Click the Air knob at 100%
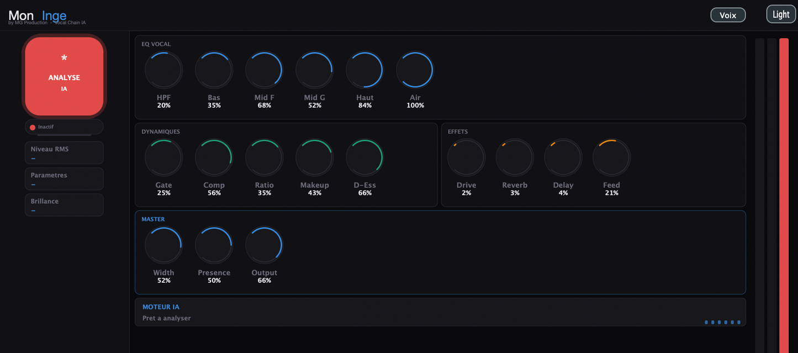The height and width of the screenshot is (353, 798). coord(415,70)
